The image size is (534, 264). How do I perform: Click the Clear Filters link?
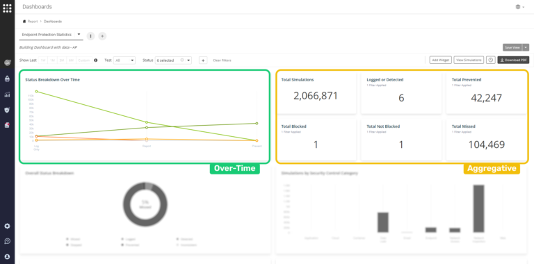point(222,60)
